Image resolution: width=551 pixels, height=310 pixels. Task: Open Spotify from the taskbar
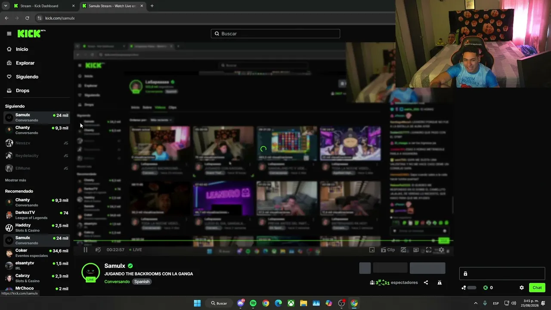tap(253, 303)
